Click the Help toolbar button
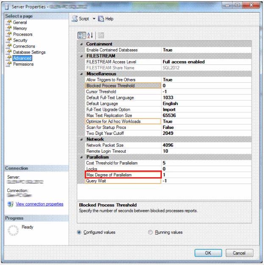Viewport: 264px width, 265px height. pyautogui.click(x=106, y=19)
